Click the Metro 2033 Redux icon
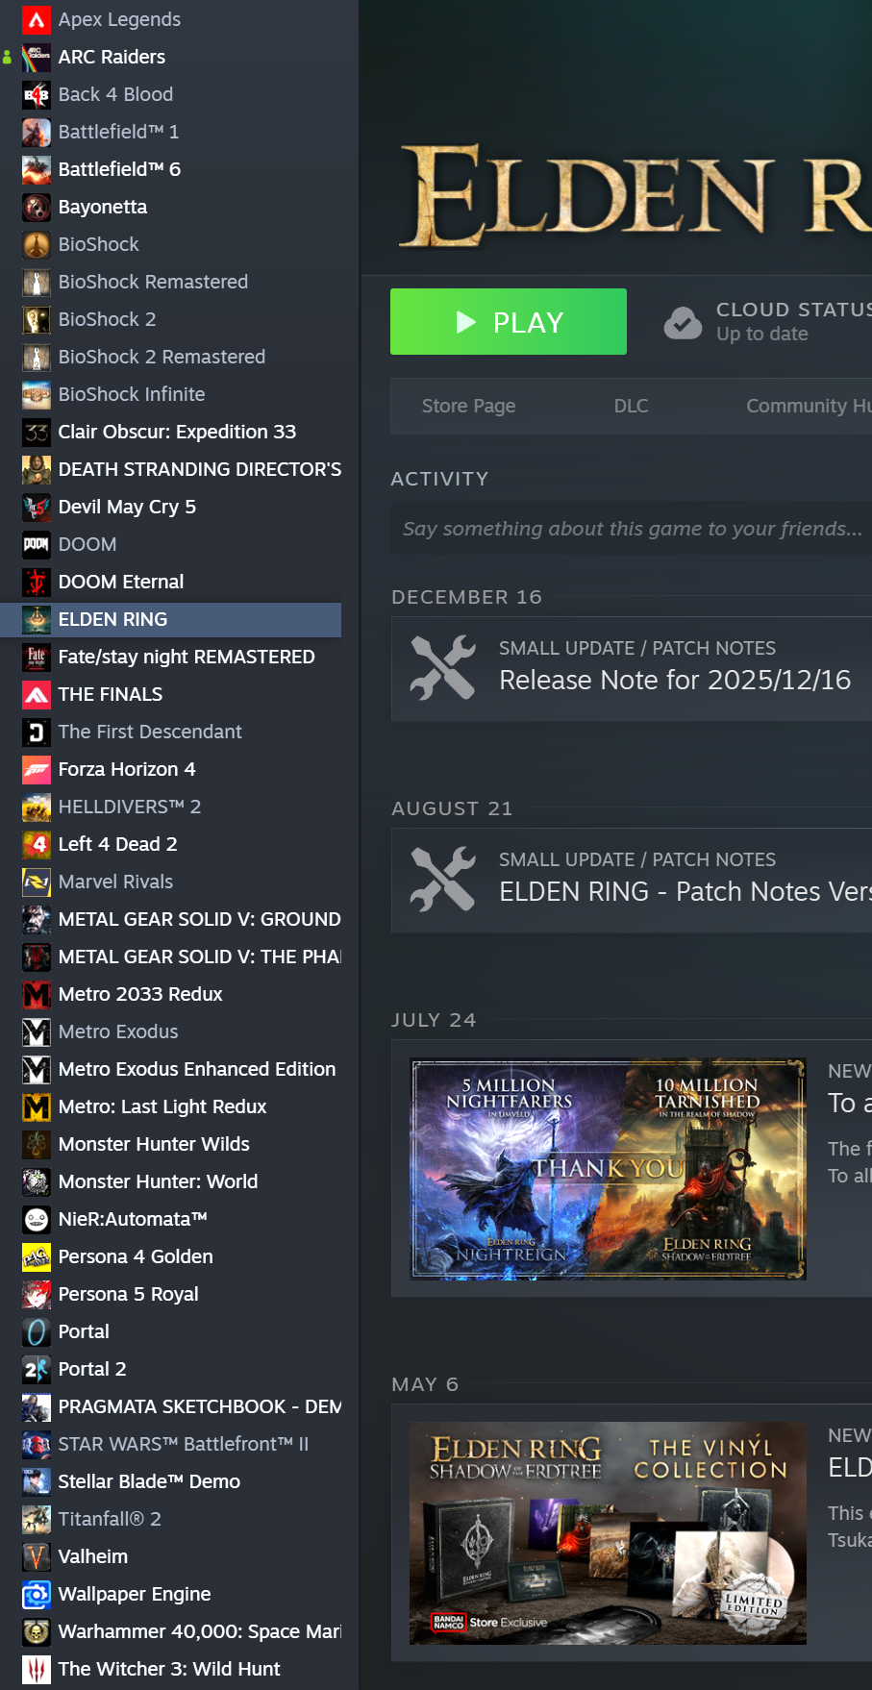The image size is (872, 1690). point(37,994)
